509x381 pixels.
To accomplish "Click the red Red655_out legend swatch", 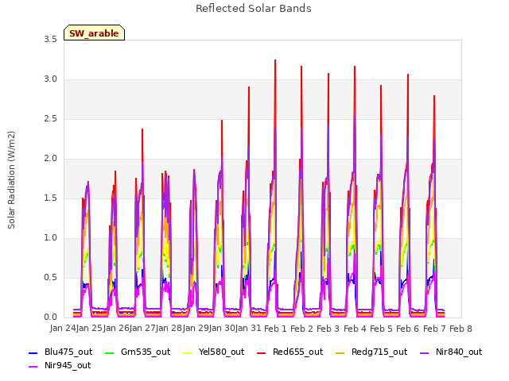I will [x=262, y=352].
